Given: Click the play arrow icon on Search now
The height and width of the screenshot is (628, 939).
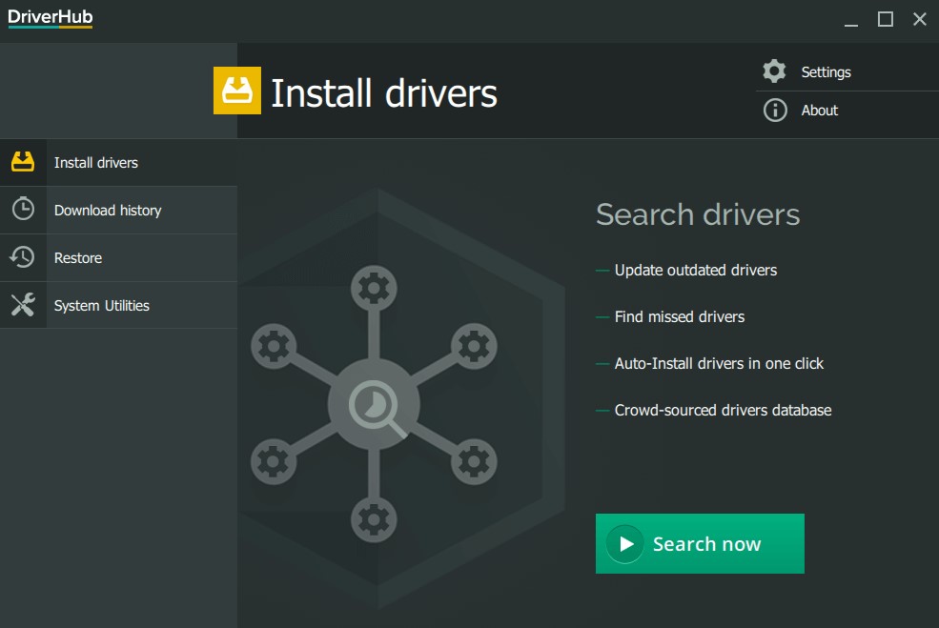Looking at the screenshot, I should click(x=625, y=543).
